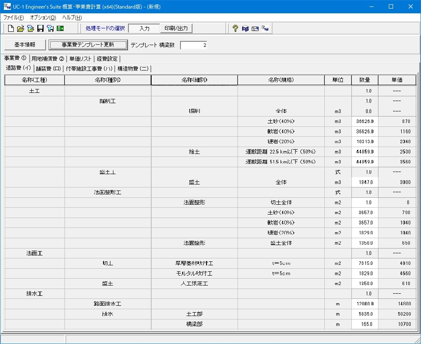Click the card-shaped toolbar icon
The width and height of the screenshot is (421, 344).
point(255,28)
